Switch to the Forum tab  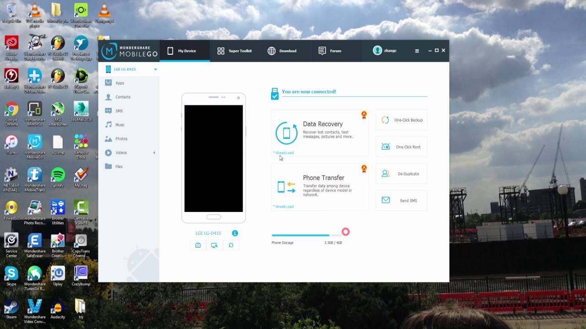(330, 51)
